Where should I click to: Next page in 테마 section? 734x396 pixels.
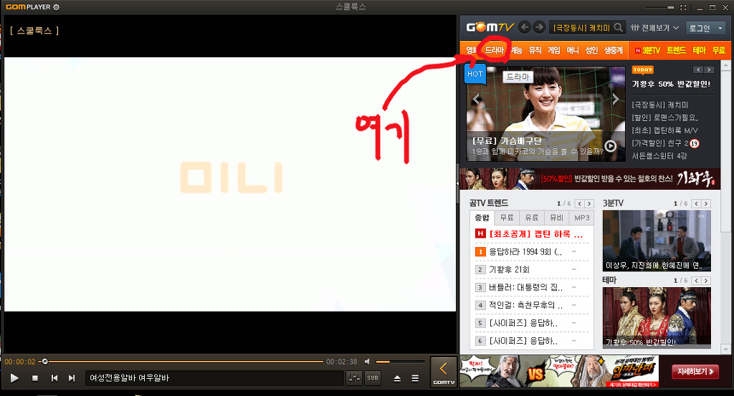[x=706, y=281]
